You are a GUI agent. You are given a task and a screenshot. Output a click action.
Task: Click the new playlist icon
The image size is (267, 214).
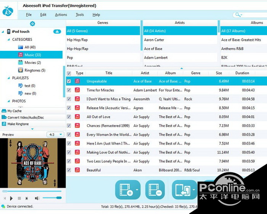click(x=21, y=93)
